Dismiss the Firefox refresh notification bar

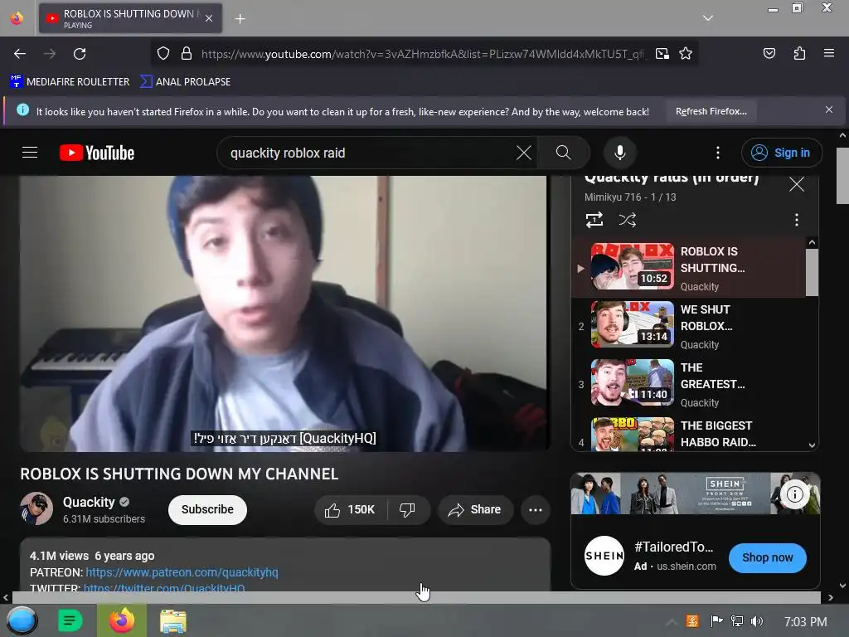click(x=828, y=110)
